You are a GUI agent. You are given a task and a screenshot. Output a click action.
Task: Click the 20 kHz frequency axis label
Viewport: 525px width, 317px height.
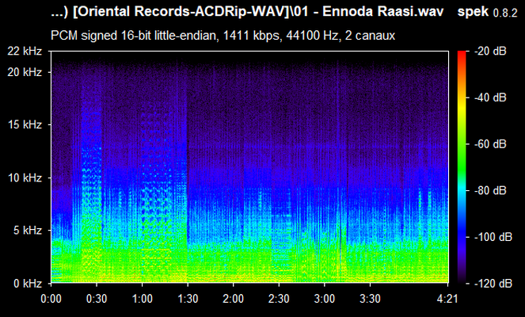tap(25, 72)
